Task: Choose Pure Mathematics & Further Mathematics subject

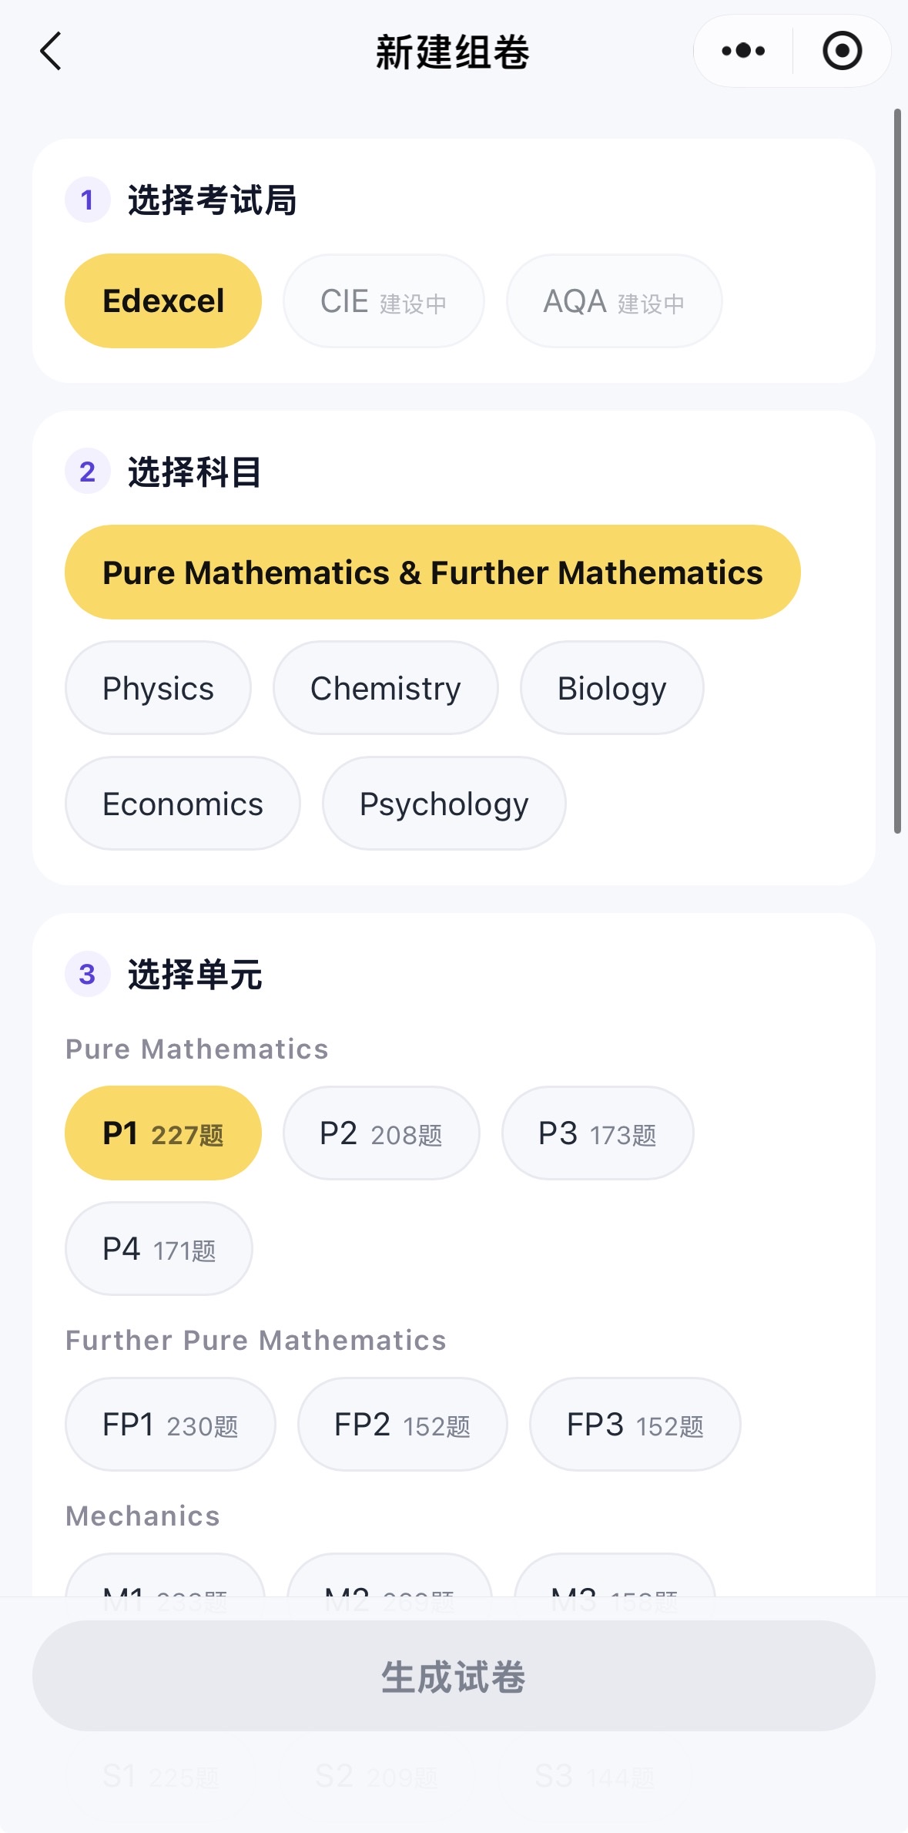Action: (x=433, y=572)
